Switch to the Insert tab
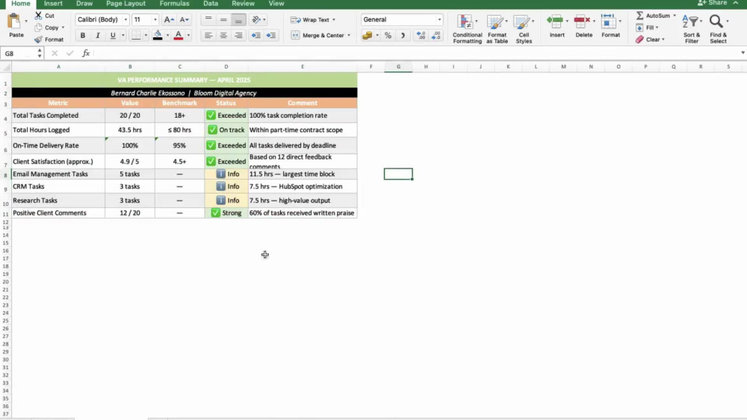The height and width of the screenshot is (420, 747). coord(53,3)
